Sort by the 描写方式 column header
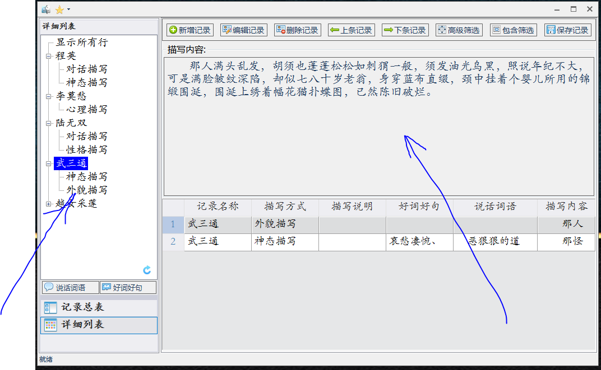This screenshot has width=601, height=370. pyautogui.click(x=285, y=207)
